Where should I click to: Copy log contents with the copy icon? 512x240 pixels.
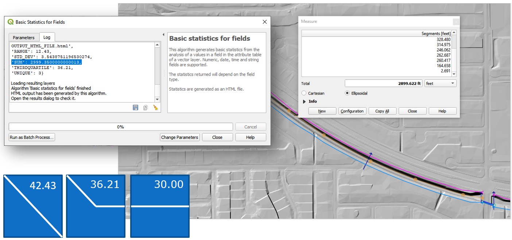click(x=146, y=108)
